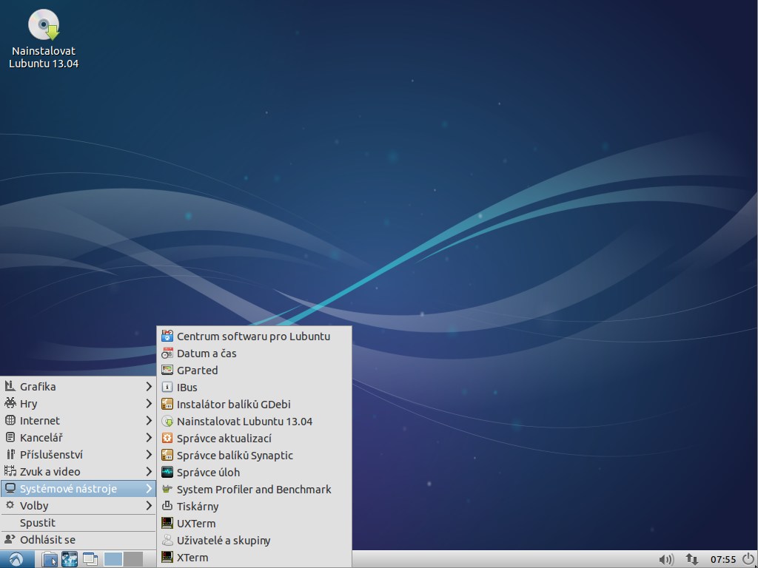Screen dimensions: 758x568
Task: Expand the Hry submenu arrow
Action: coord(149,403)
